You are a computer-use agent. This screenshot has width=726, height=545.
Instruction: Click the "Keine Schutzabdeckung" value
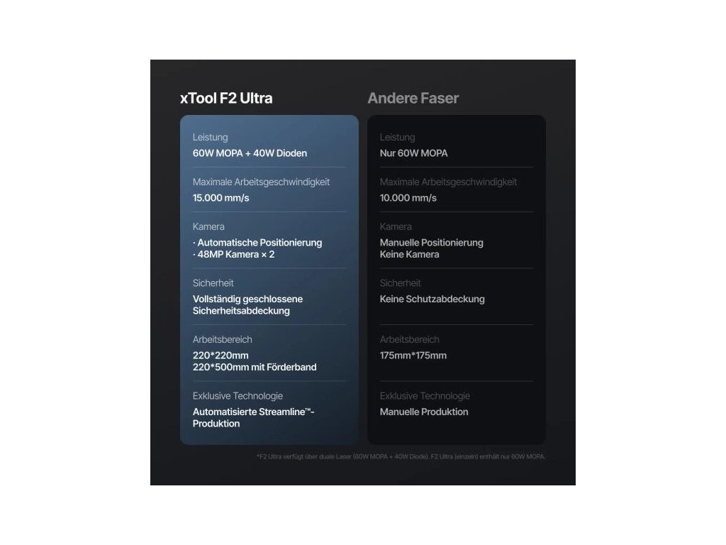tap(432, 299)
